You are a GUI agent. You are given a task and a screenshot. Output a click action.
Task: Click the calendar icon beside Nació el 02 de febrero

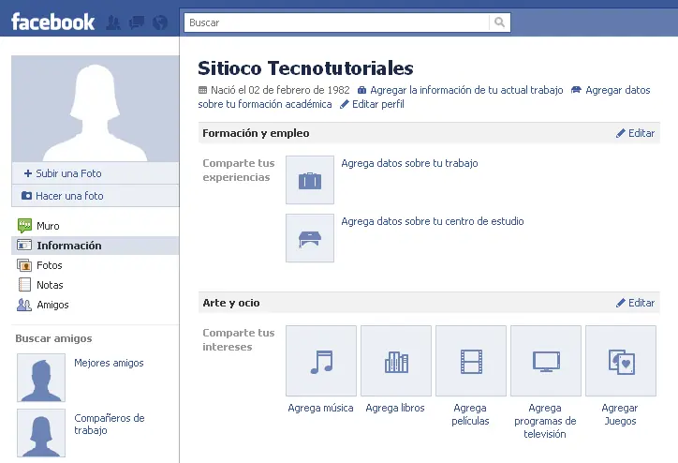(x=202, y=90)
